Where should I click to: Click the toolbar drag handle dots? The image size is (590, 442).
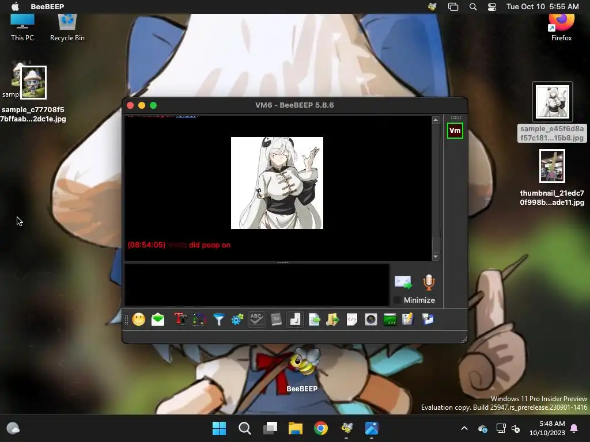coord(127,319)
